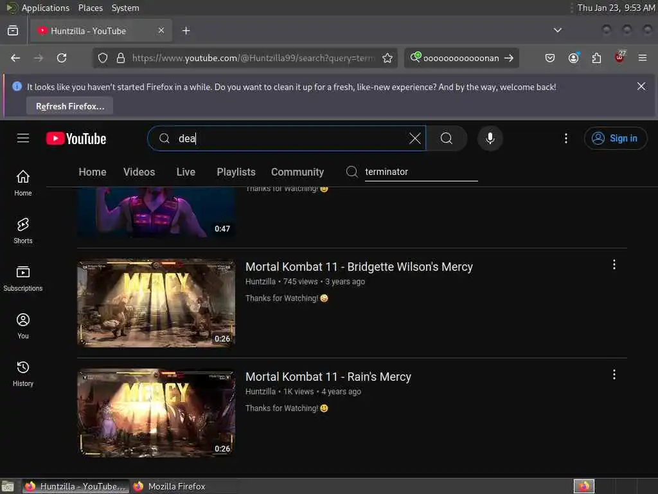Open the Places menu
This screenshot has height=494, width=658.
(x=90, y=8)
